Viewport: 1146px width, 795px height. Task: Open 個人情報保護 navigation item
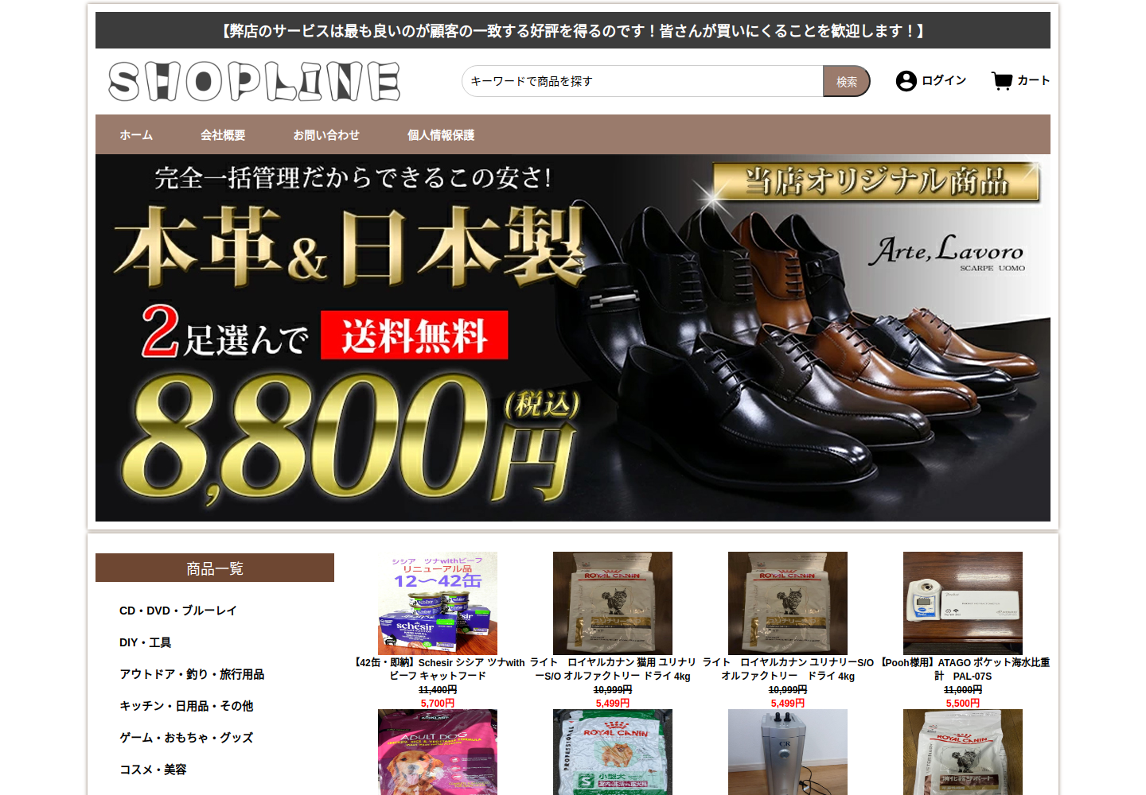coord(441,135)
